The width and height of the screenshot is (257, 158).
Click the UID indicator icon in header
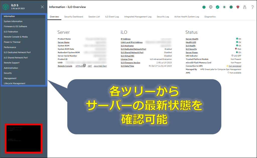(211, 7)
